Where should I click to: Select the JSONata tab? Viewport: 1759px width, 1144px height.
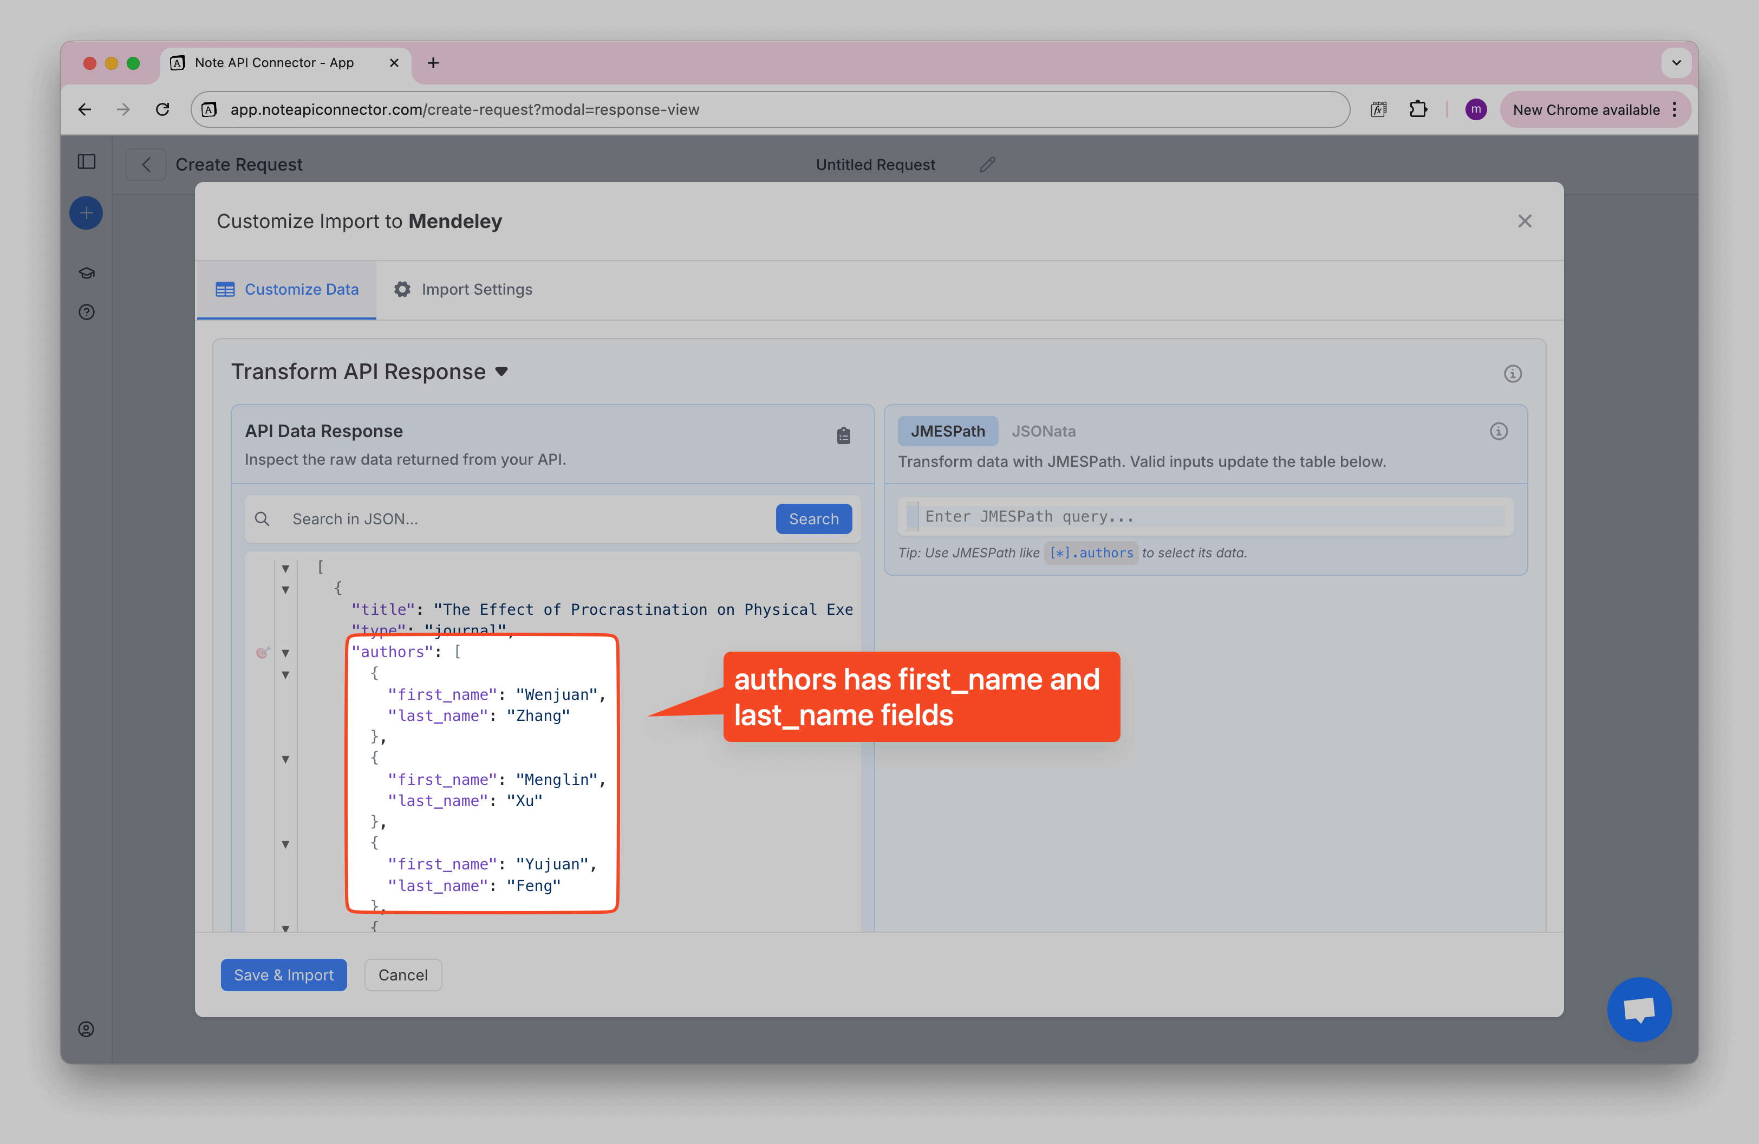pos(1044,432)
